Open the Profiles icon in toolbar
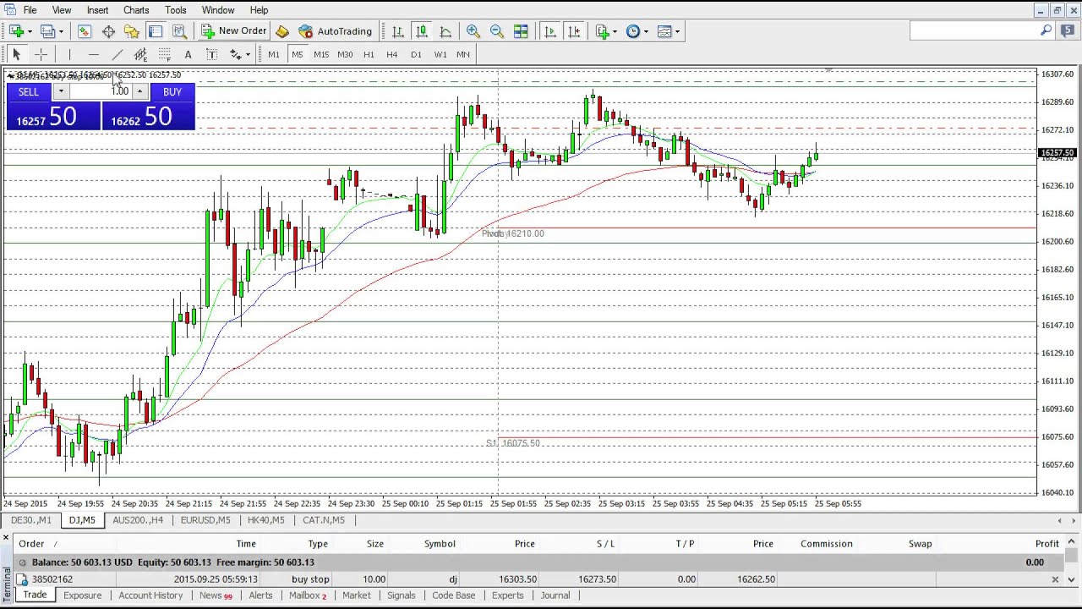 tap(47, 31)
